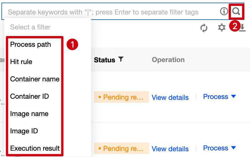Focus the keyword search input field

click(110, 12)
